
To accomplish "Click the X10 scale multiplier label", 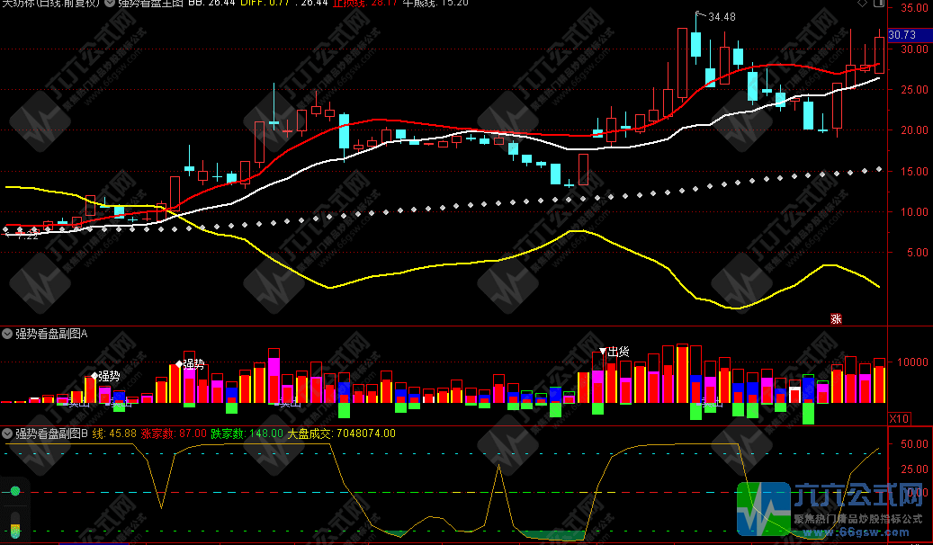I will click(x=898, y=418).
